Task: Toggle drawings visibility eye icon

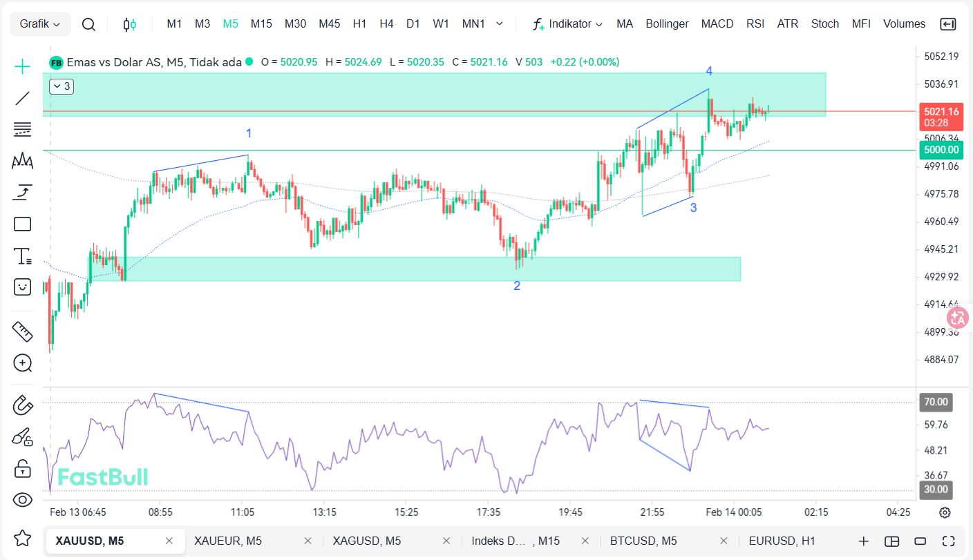Action: tap(23, 500)
